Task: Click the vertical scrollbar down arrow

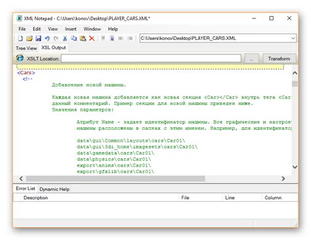Action: (x=295, y=167)
